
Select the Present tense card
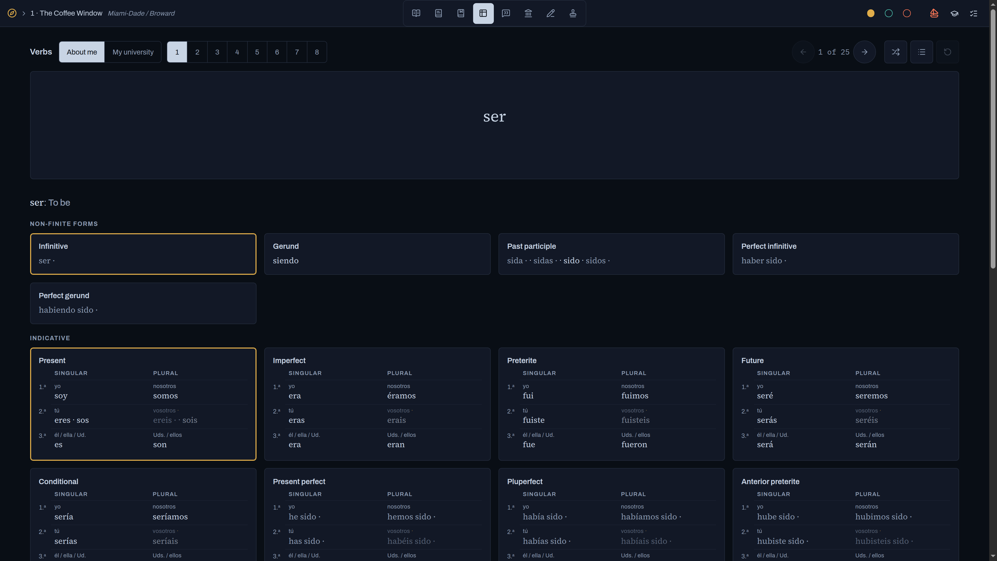(143, 404)
